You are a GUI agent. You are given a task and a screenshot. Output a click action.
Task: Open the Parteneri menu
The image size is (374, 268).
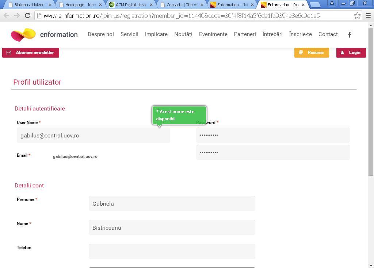tap(245, 34)
